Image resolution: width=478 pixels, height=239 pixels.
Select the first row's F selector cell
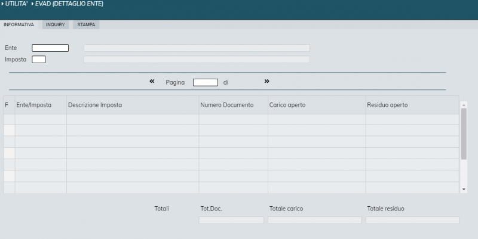point(9,119)
